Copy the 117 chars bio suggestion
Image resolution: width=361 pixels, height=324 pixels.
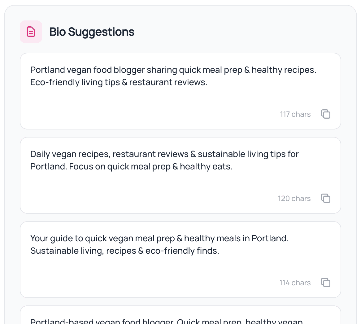coord(325,114)
